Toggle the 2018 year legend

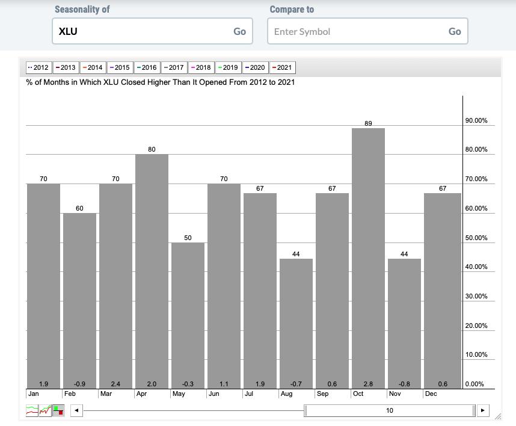201,67
